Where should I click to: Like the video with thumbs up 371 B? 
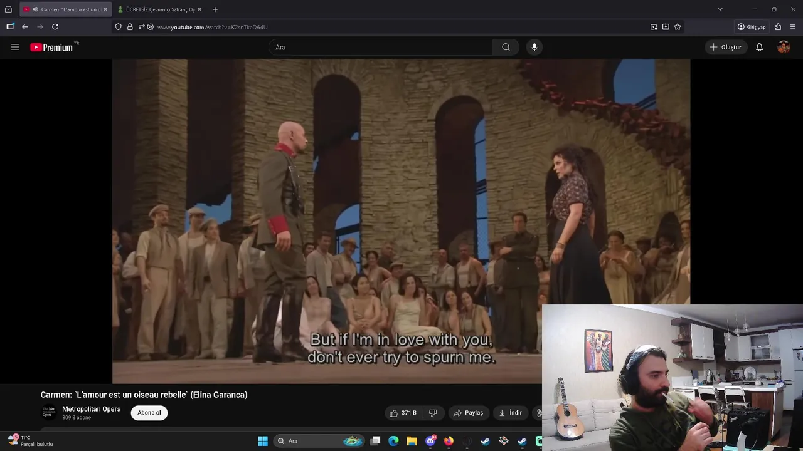pos(403,413)
